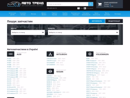Viewport: 130px width, 98px height.
Task: Open Масла, автохімія menu
Action: point(107,14)
